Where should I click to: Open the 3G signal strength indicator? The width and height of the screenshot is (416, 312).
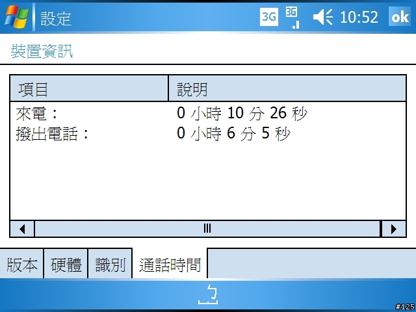click(292, 18)
